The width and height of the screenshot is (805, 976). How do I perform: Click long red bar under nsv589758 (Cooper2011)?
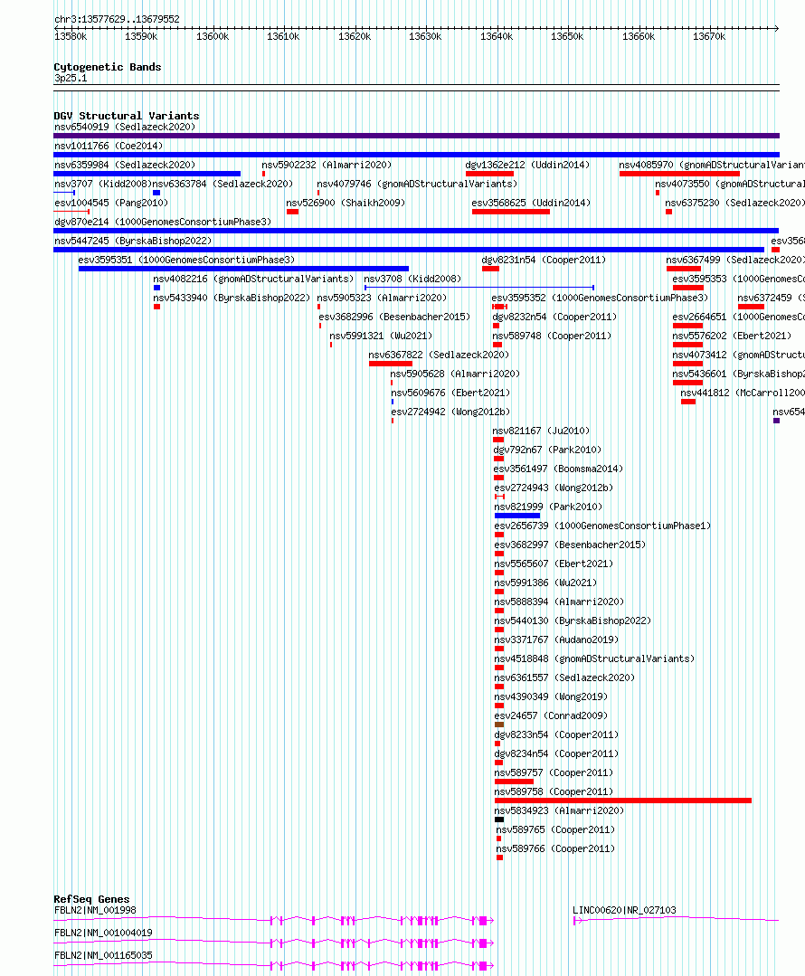[x=623, y=801]
